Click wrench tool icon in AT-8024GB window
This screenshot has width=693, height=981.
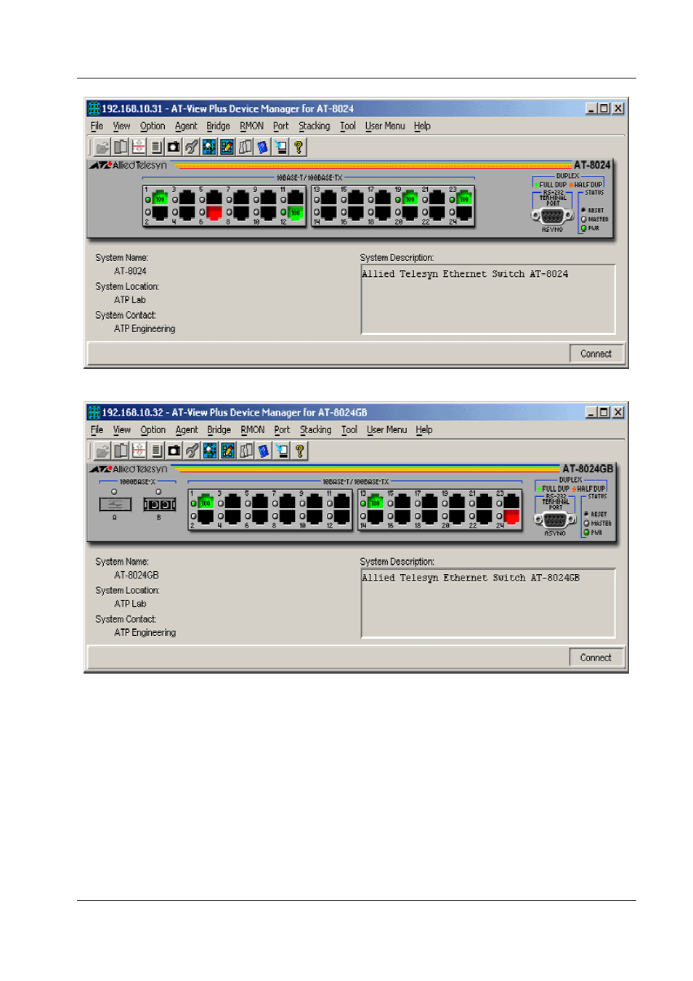pos(192,451)
